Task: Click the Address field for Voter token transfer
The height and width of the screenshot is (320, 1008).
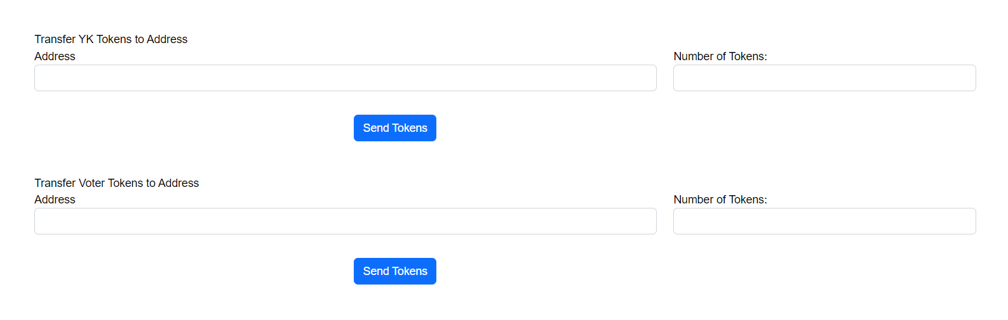Action: [345, 221]
